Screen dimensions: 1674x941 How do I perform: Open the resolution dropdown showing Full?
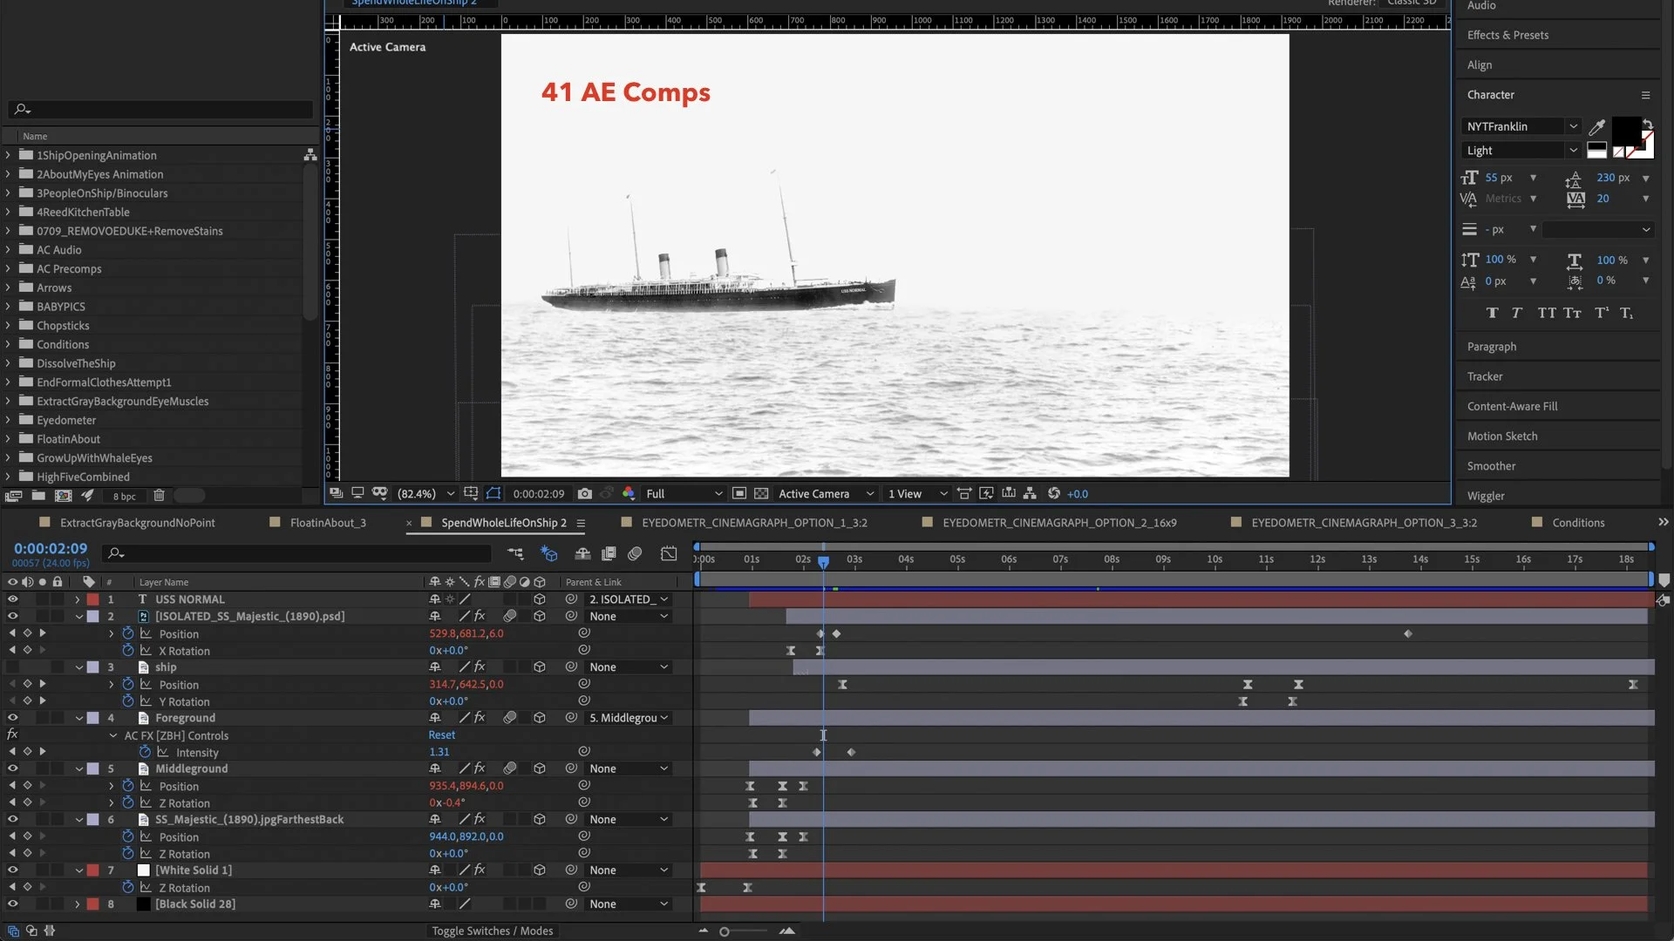click(x=684, y=494)
